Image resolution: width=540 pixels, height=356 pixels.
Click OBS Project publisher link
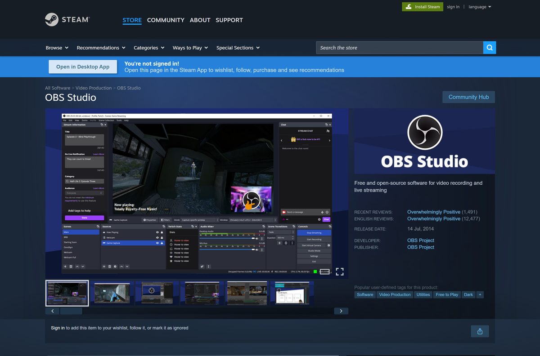[x=421, y=247]
